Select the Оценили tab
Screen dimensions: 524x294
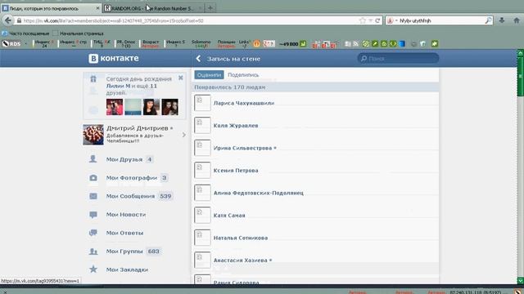click(210, 75)
